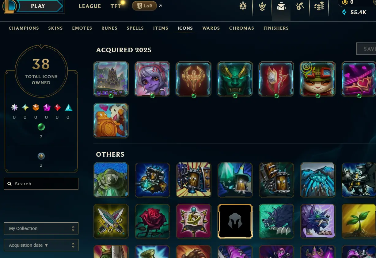Select the red rose summoner icon
This screenshot has height=258, width=376.
[152, 221]
